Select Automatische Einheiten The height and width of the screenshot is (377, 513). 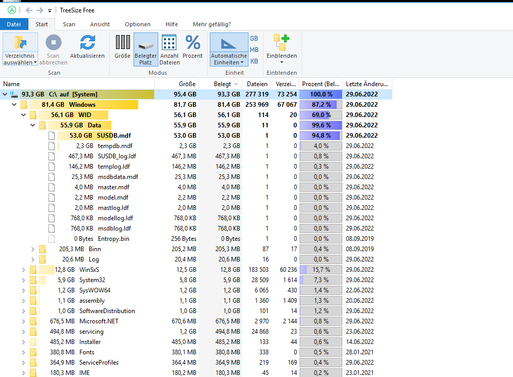tap(229, 49)
